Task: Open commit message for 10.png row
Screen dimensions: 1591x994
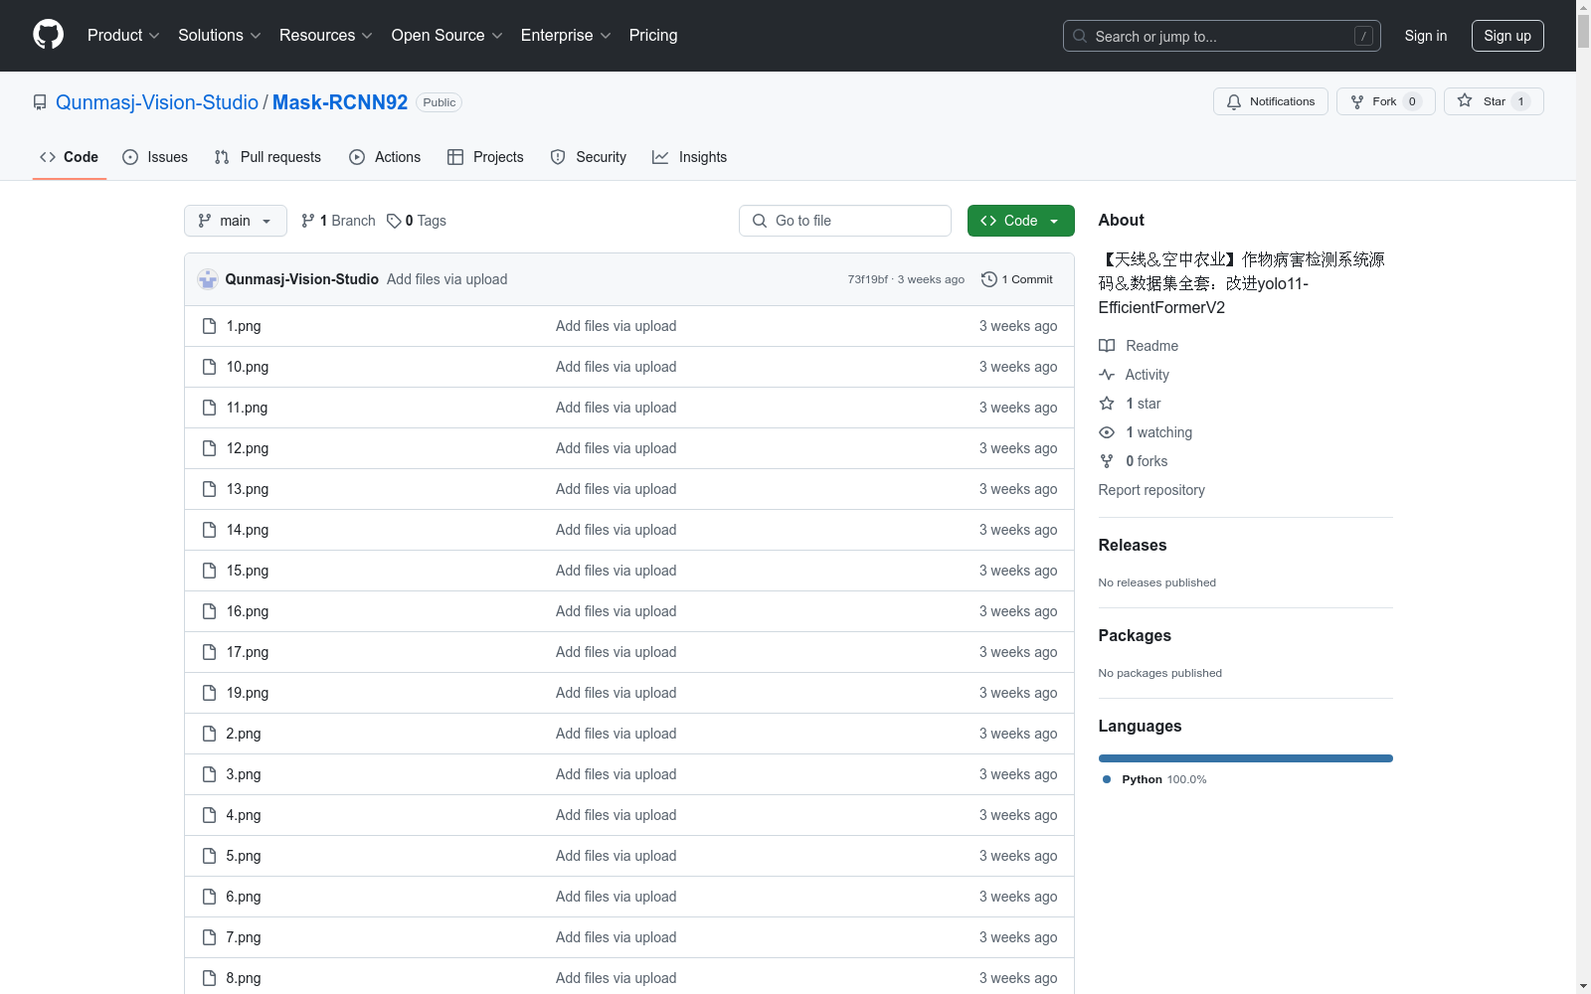Action: click(616, 367)
